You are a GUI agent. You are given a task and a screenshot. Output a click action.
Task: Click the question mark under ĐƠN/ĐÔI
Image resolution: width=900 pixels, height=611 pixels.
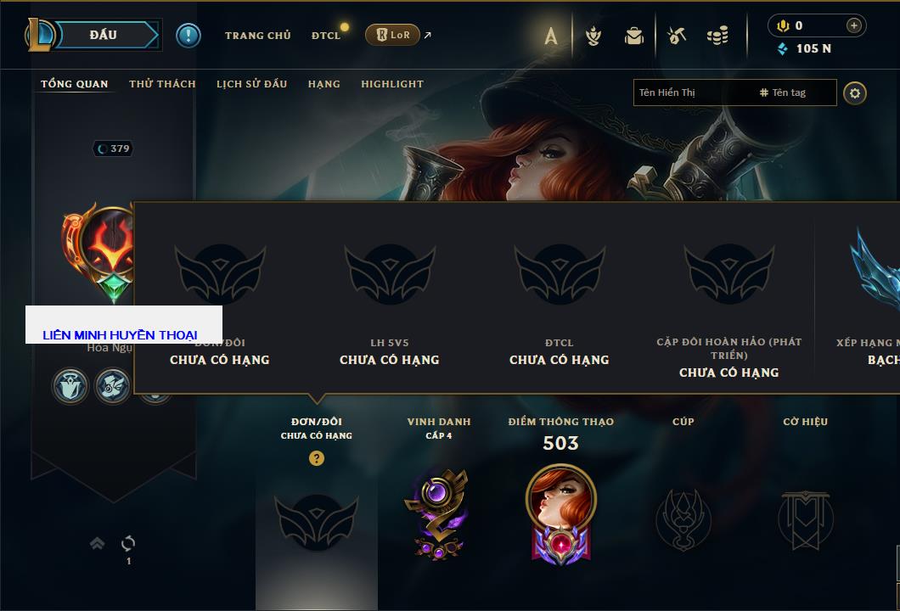(316, 457)
